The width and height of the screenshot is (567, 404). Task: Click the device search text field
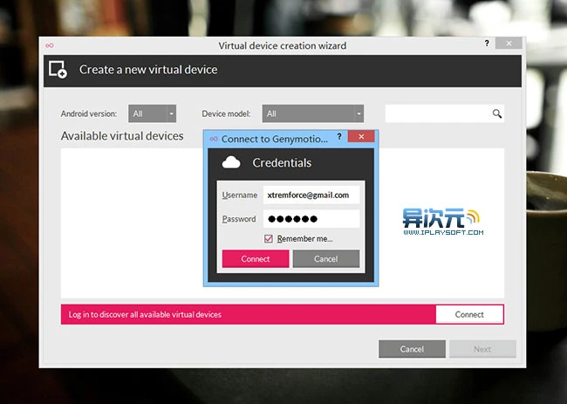tap(436, 113)
